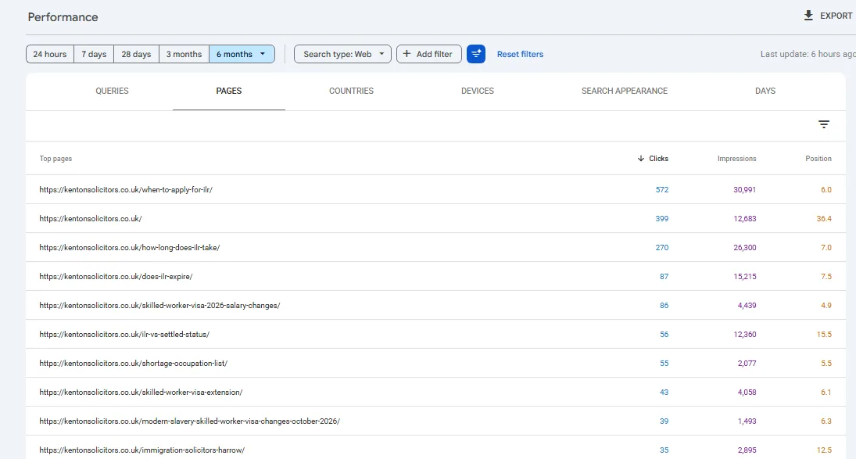Click the plus icon in Add filter
856x459 pixels.
[x=407, y=54]
